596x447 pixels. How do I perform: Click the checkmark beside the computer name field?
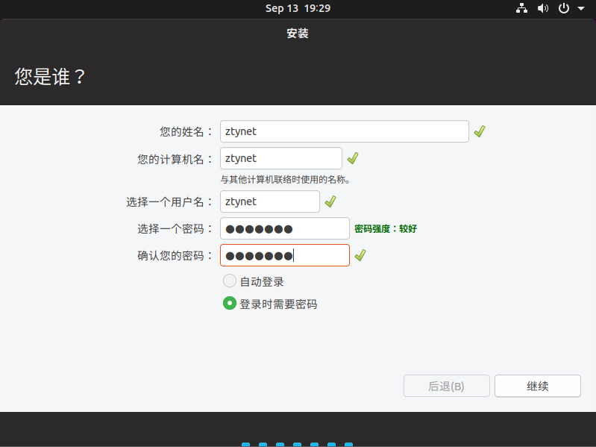coord(353,158)
